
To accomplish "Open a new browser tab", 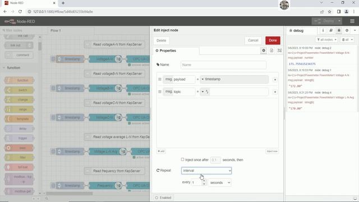I will click(63, 3).
